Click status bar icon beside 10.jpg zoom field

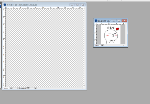tap(102, 46)
